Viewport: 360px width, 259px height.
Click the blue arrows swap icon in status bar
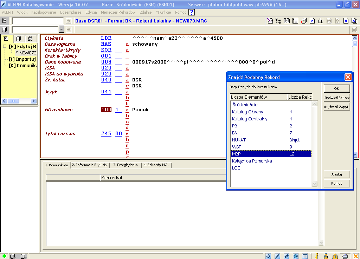coord(287,256)
